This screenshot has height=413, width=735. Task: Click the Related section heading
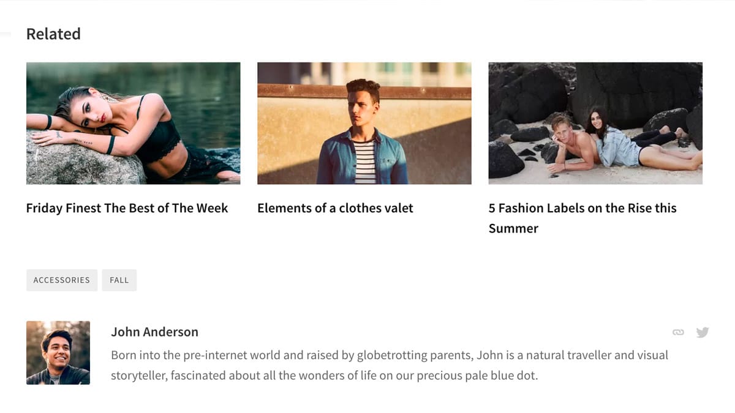point(53,34)
